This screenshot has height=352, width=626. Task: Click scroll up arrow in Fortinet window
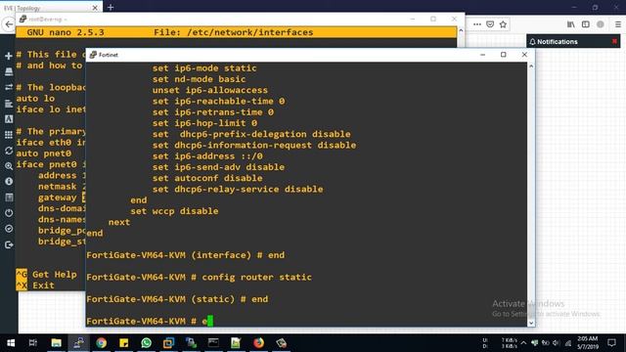pyautogui.click(x=531, y=66)
